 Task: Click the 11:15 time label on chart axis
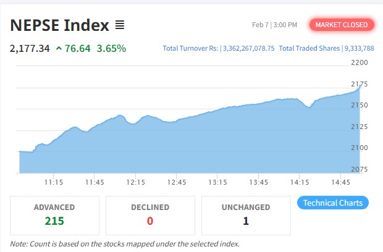[54, 182]
